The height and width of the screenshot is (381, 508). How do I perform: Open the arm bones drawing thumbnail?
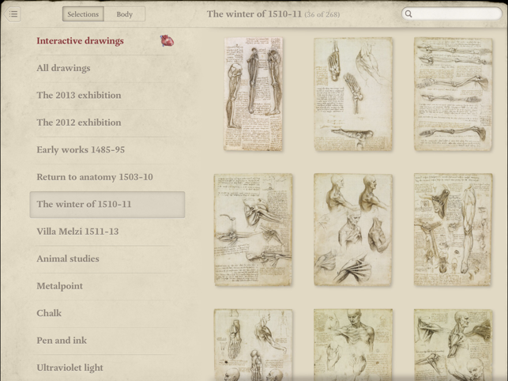tap(453, 94)
